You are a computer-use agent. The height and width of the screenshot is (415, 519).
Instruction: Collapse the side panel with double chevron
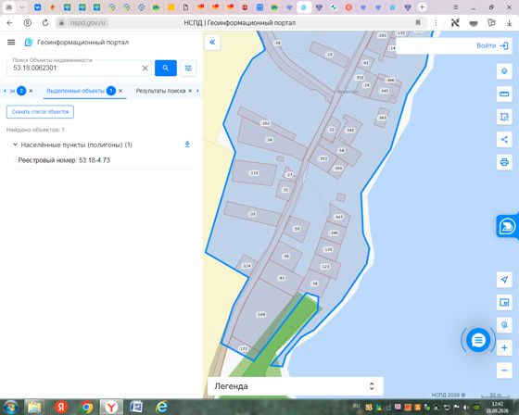212,42
